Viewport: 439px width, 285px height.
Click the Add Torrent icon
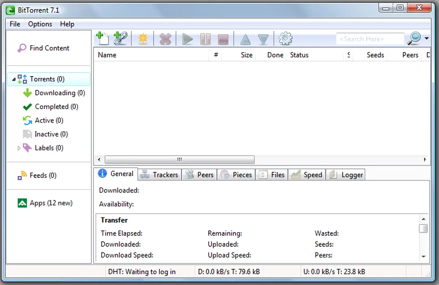(102, 39)
